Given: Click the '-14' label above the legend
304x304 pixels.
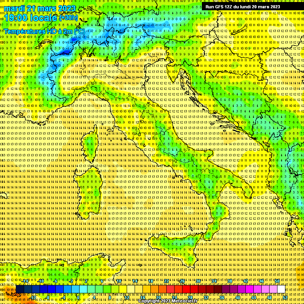Looking at the screenshot, I should pyautogui.click(x=25, y=281).
